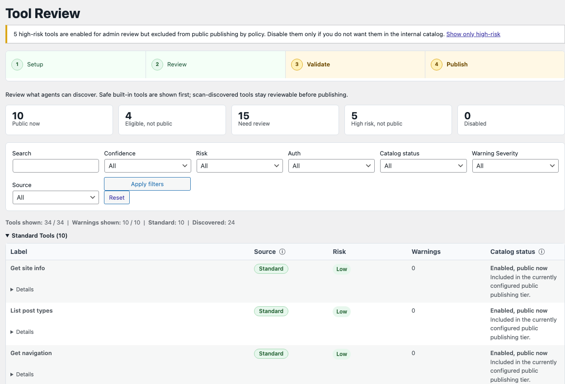Click the Apply filters button
565x384 pixels.
147,184
